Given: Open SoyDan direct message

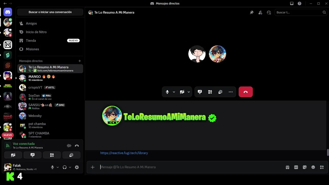Looking at the screenshot, I should (x=50, y=97).
